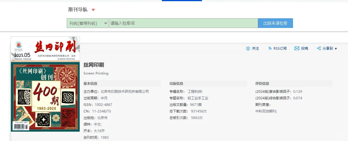Open the 投稿 submission link
The height and width of the screenshot is (141, 348).
[x=304, y=49]
